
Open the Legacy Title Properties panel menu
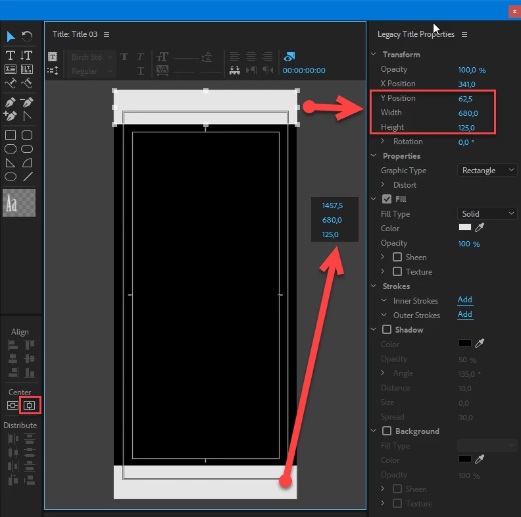[x=464, y=35]
